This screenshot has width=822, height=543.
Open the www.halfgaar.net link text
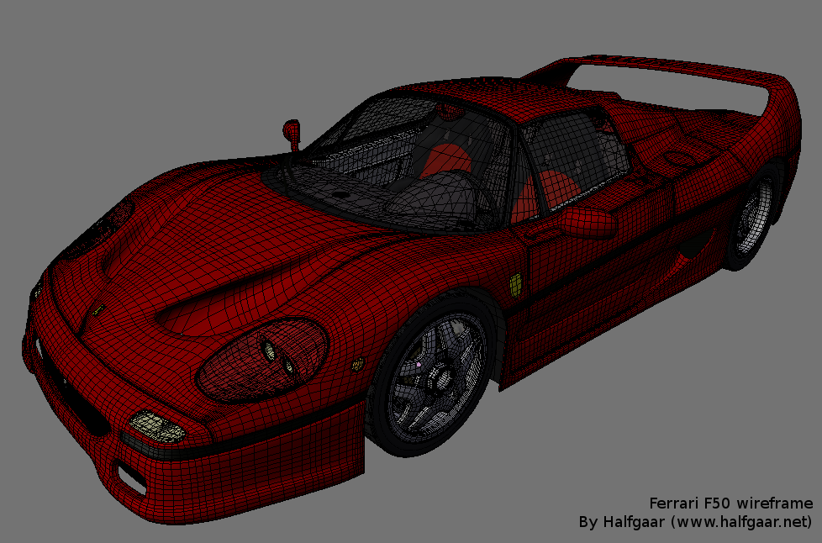[x=740, y=522]
